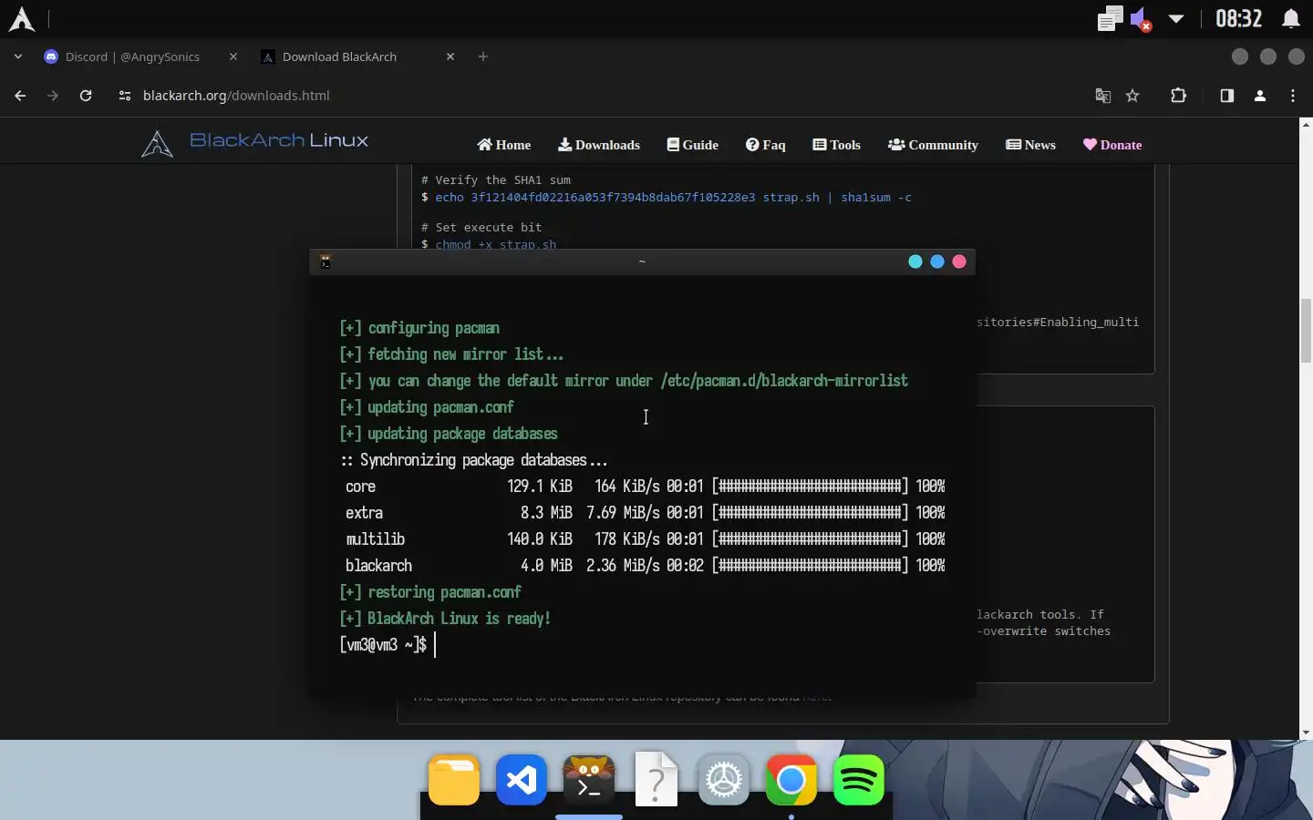The image size is (1313, 820).
Task: Reload the BlackArch downloads page
Action: coord(86,96)
